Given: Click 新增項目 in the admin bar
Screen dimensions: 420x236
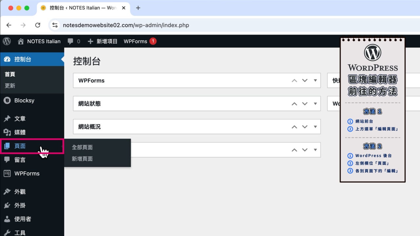Looking at the screenshot, I should 103,41.
